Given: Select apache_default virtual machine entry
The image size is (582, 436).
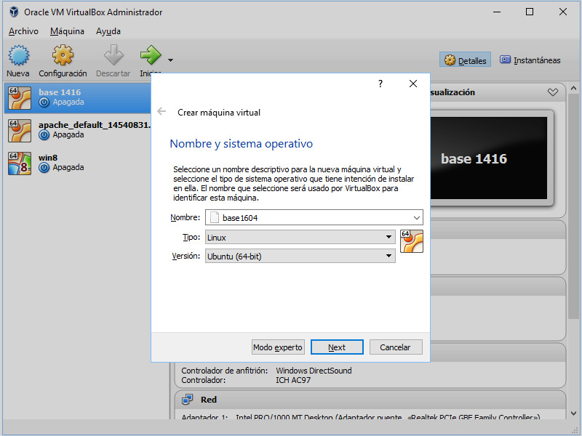Looking at the screenshot, I should 78,130.
